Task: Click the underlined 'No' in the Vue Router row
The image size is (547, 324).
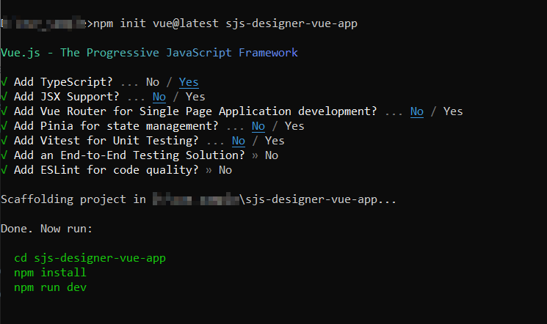Action: coord(417,111)
